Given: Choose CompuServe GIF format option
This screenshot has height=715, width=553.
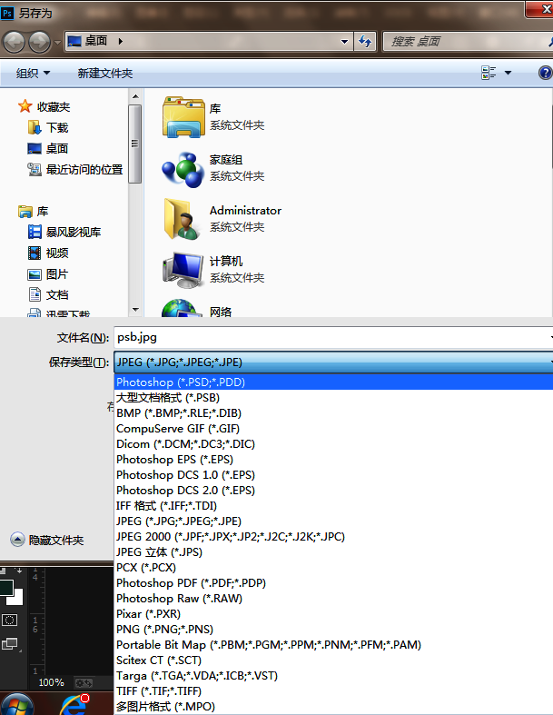Looking at the screenshot, I should click(x=333, y=429).
